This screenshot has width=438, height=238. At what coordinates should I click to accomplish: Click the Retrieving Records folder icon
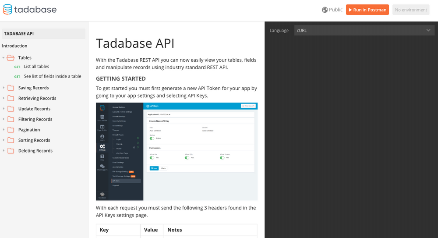(x=11, y=99)
